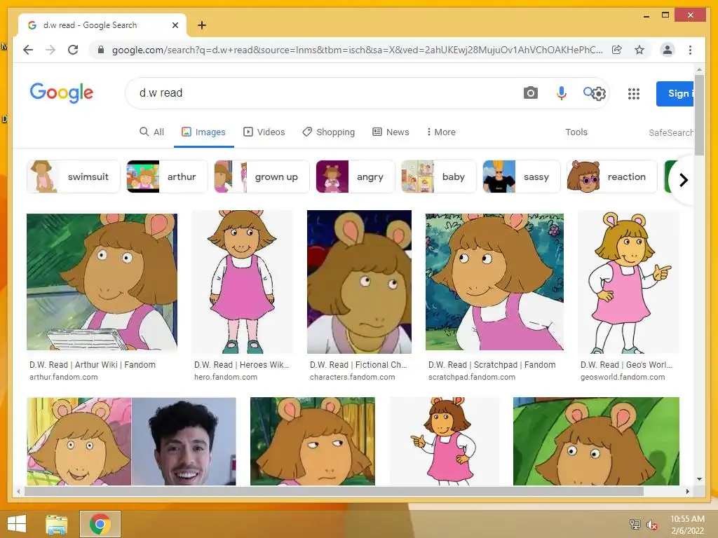Viewport: 718px width, 538px height.
Task: Open the network icon in the system tray
Action: (x=635, y=524)
